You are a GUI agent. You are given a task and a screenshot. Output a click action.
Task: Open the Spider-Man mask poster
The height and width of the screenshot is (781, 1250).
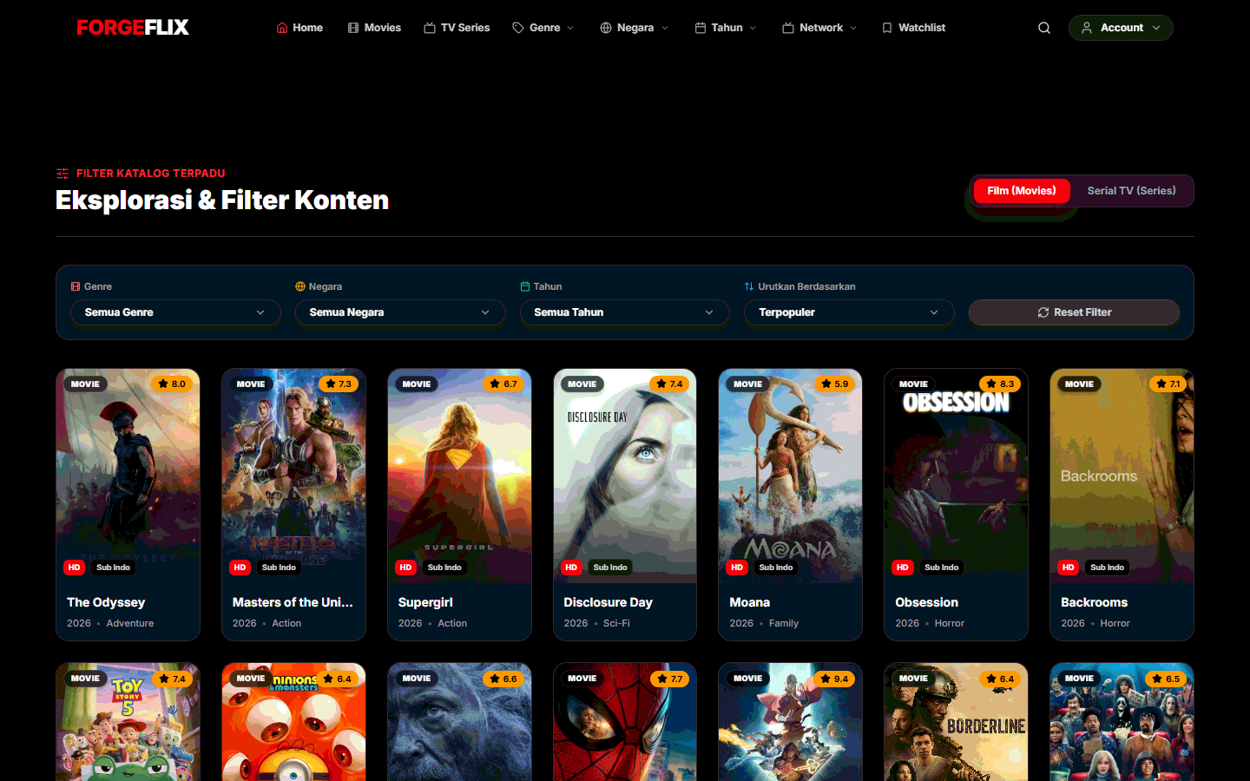point(625,722)
